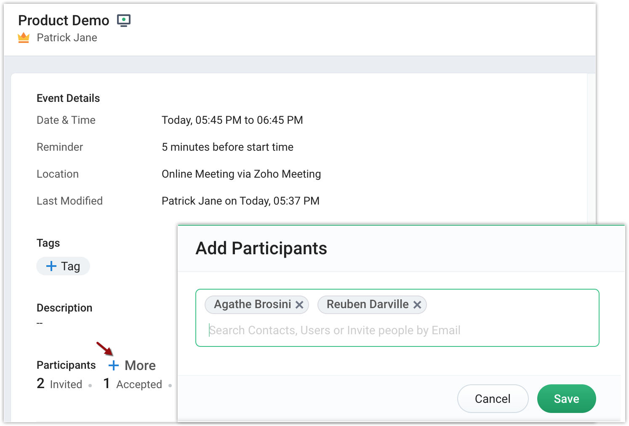Open host Patrick Jane's name under the title
Screen dimensions: 629x426
67,38
